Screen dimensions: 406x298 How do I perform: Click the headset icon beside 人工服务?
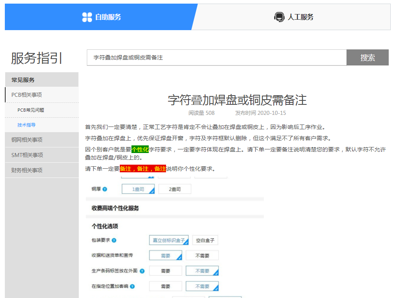[x=279, y=17]
